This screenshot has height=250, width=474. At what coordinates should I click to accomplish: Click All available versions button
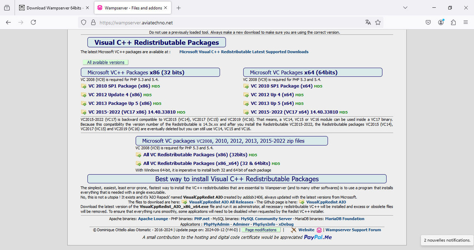[x=106, y=62]
